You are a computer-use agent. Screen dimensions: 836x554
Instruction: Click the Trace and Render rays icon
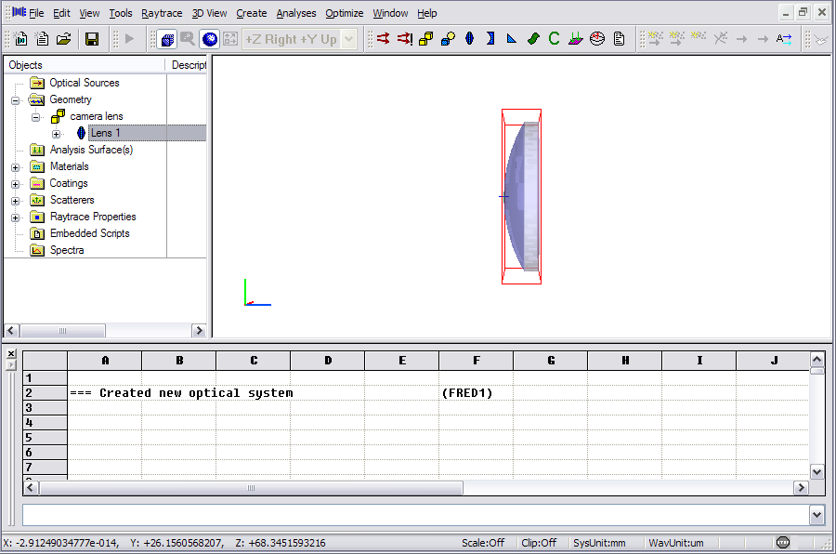pos(383,39)
